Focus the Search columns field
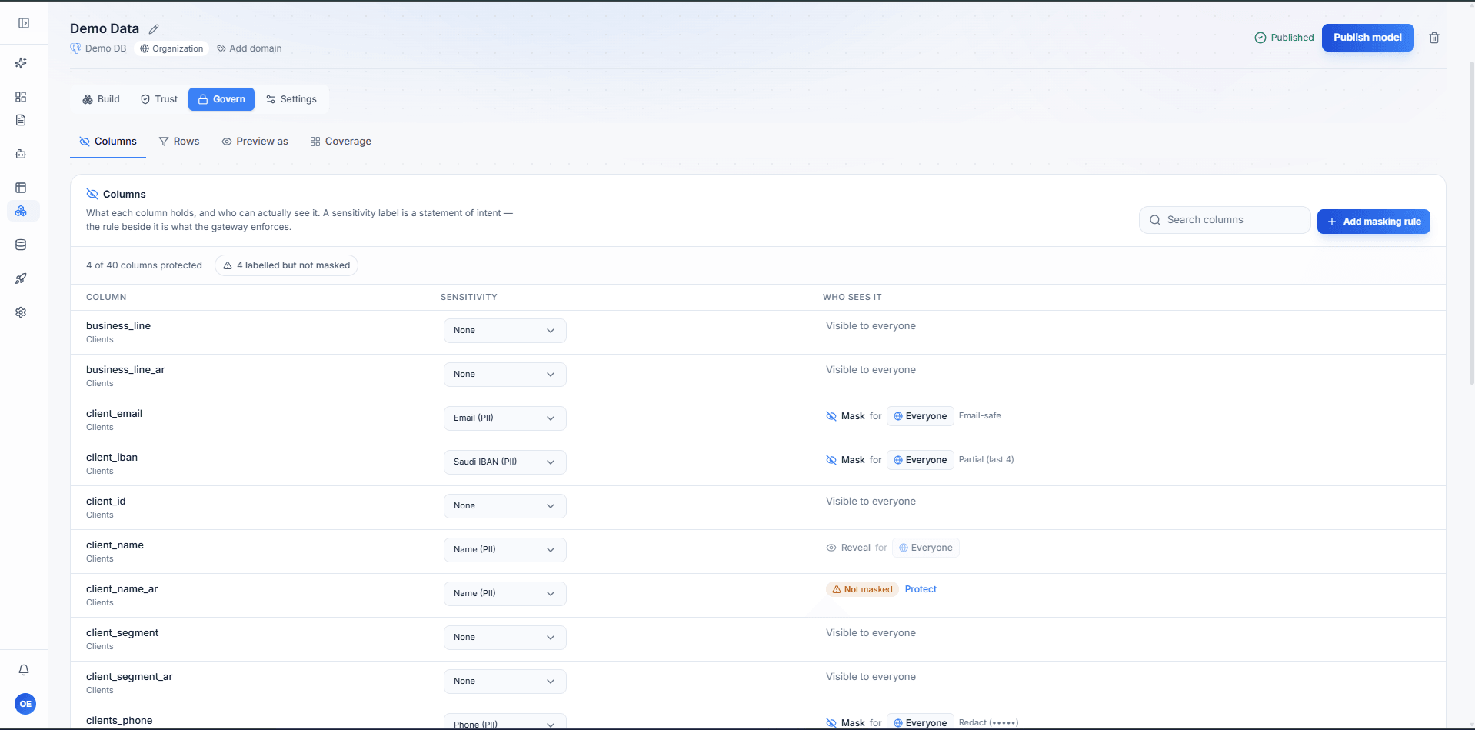1475x730 pixels. tap(1225, 220)
